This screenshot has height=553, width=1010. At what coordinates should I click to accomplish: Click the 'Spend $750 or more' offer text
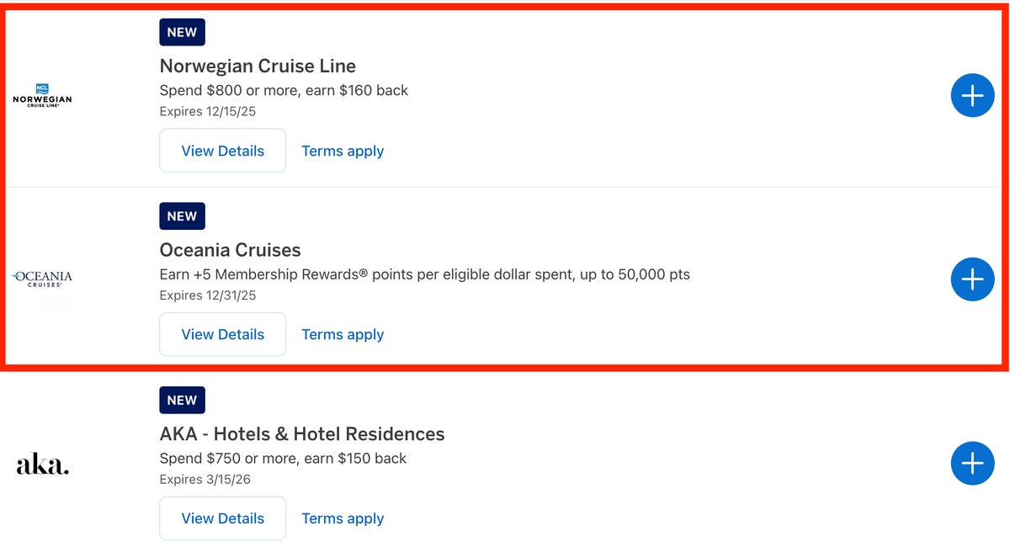coord(283,459)
